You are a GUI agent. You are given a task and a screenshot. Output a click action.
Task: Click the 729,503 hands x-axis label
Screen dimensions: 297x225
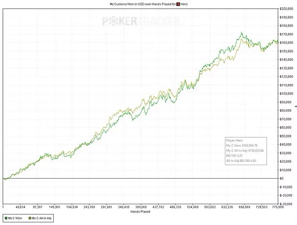[x=262, y=207]
